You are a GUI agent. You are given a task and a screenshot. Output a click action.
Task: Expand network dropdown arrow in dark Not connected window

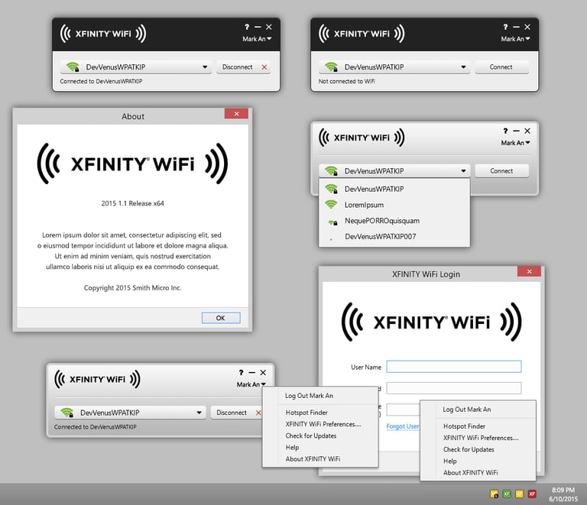coord(463,67)
